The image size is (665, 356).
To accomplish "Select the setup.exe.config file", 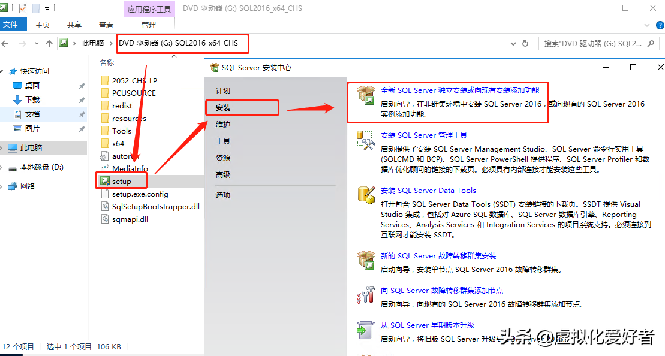I will (x=140, y=194).
